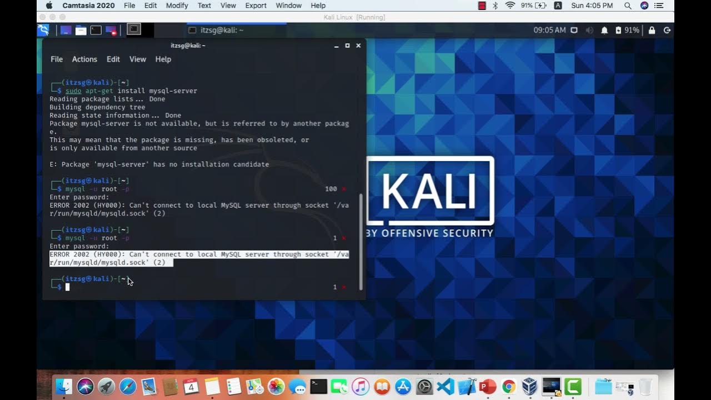This screenshot has width=711, height=400.
Task: Open the terminal View menu
Action: (x=138, y=59)
